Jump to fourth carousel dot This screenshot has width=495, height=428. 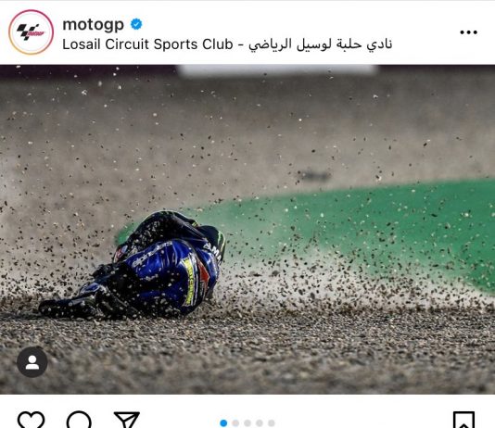[260, 423]
